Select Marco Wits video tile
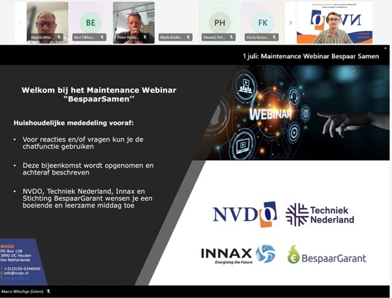 click(47, 23)
